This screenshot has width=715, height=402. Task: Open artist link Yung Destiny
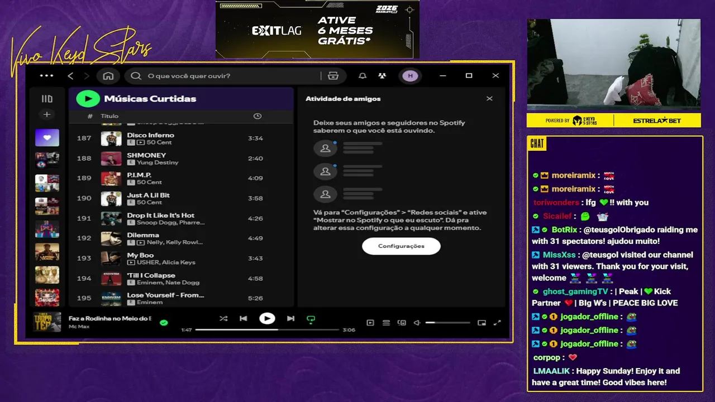coord(158,162)
